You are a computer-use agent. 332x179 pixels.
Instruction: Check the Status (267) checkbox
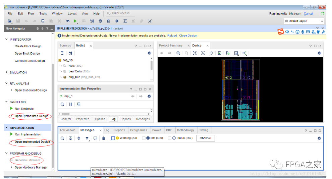[x=170, y=138]
